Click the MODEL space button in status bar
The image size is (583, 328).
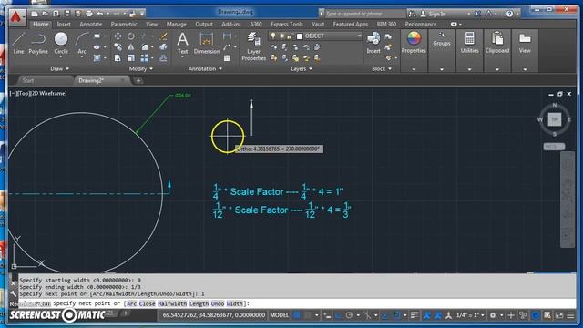click(280, 315)
